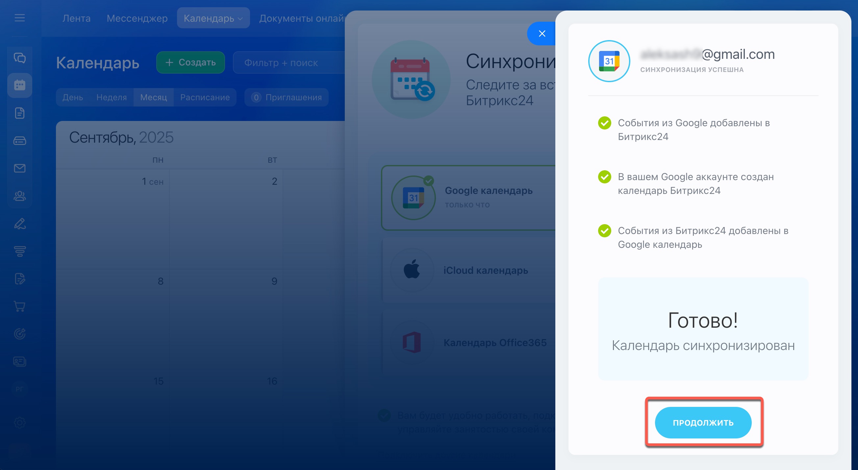Click the settings gear in sidebar
Image resolution: width=858 pixels, height=470 pixels.
tap(20, 422)
